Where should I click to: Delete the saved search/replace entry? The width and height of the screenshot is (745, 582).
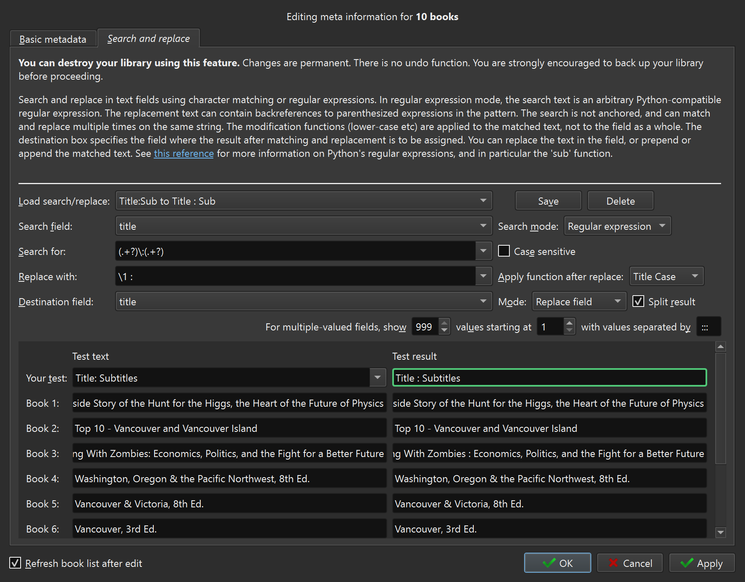(620, 201)
